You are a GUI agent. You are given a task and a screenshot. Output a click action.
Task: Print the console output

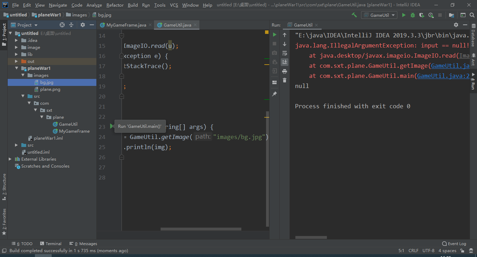point(285,71)
